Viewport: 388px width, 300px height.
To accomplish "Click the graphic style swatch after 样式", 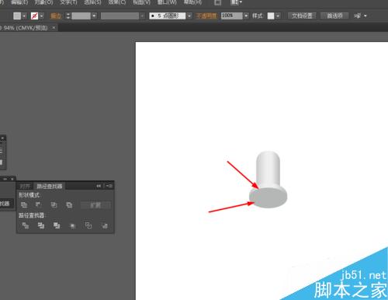I will pos(271,16).
